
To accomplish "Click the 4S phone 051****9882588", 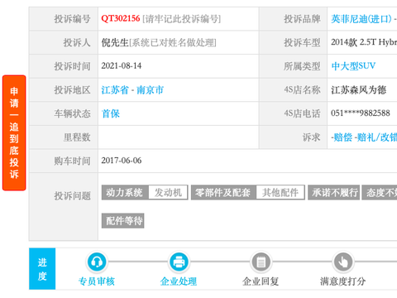I will pyautogui.click(x=361, y=113).
